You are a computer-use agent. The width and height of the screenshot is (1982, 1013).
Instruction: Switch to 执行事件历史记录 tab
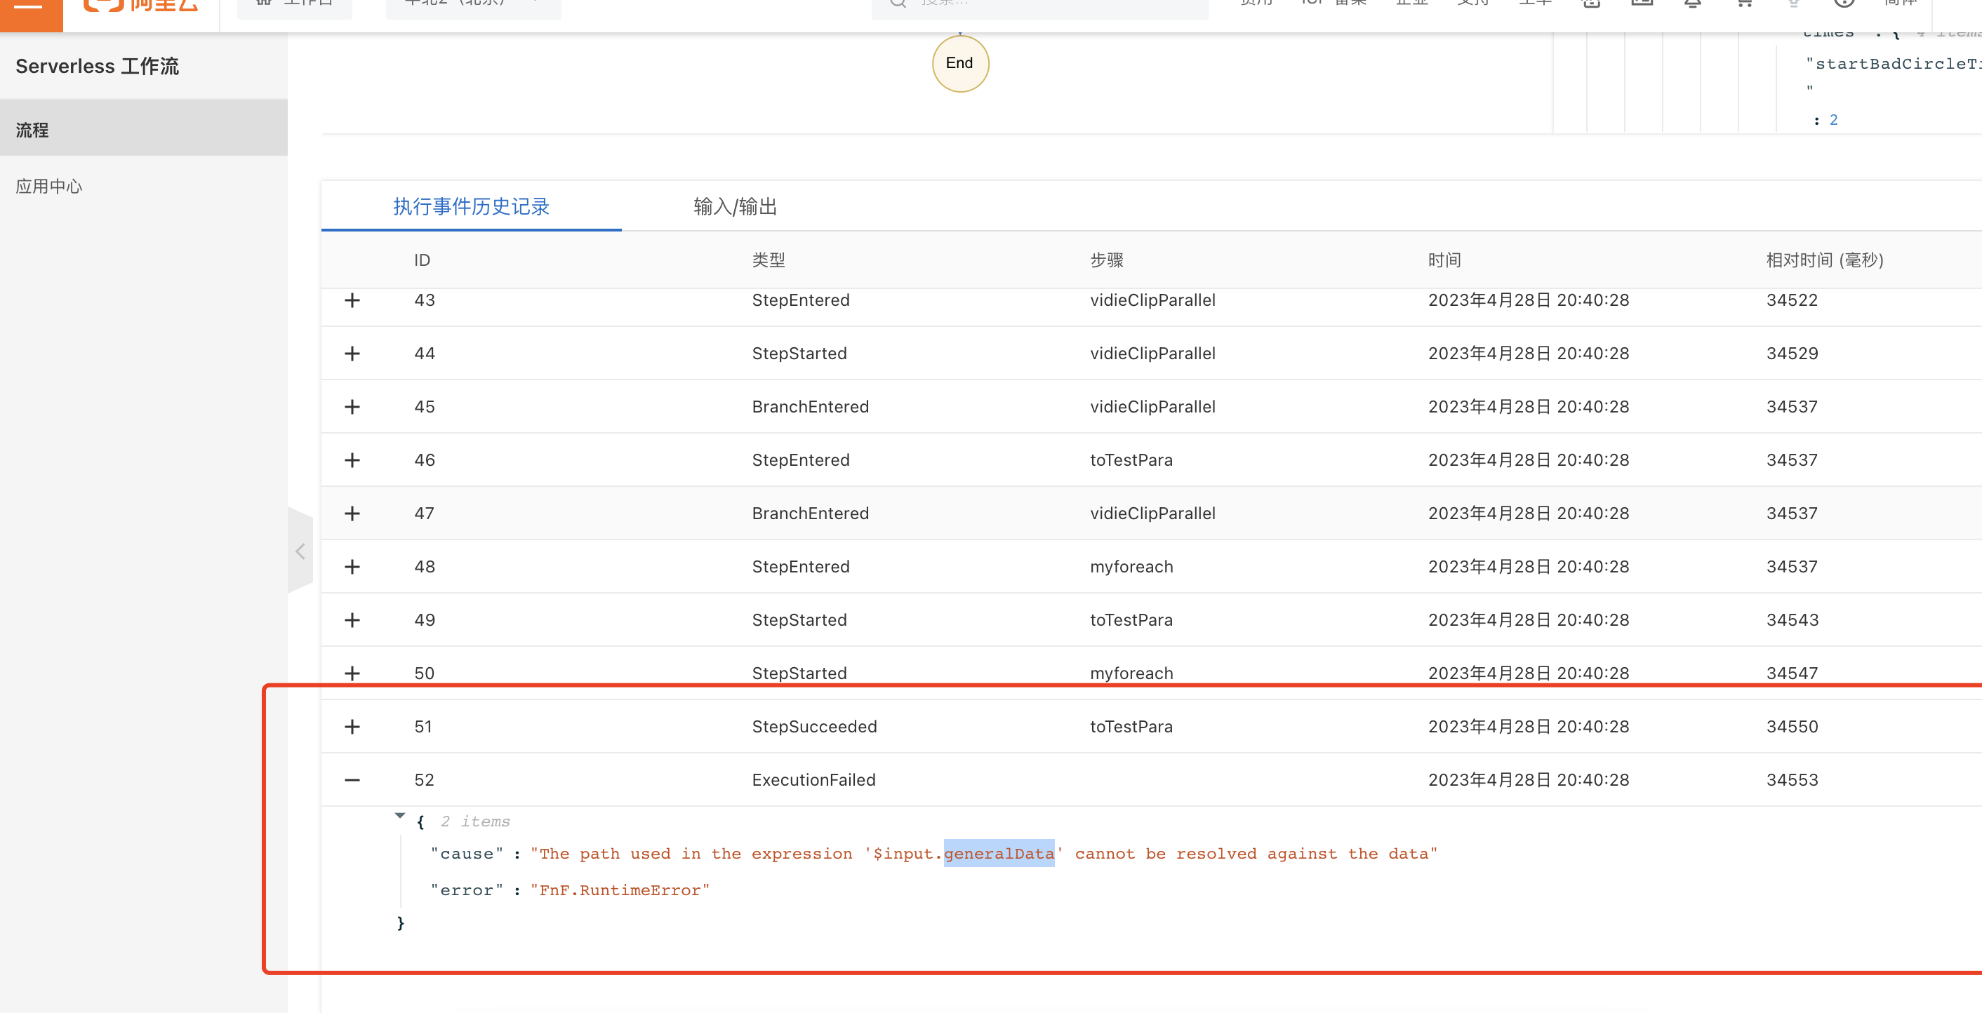pyautogui.click(x=471, y=206)
